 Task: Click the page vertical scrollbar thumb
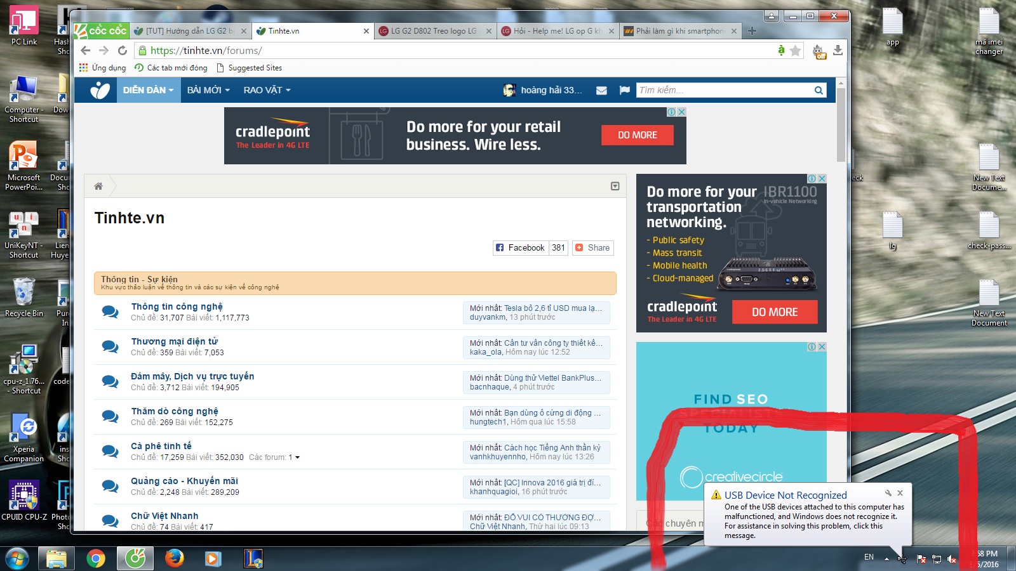click(841, 124)
